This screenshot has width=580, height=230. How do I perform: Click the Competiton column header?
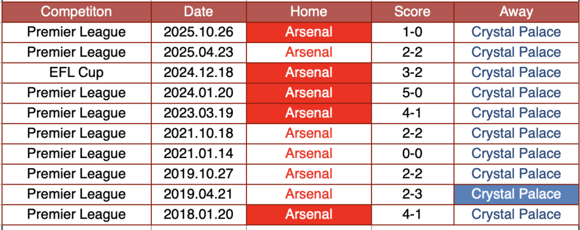(x=76, y=11)
